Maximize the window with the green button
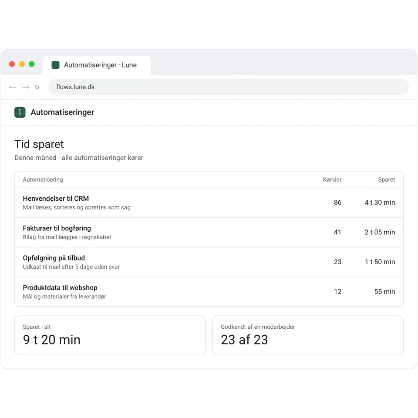The image size is (418, 418). (x=32, y=64)
